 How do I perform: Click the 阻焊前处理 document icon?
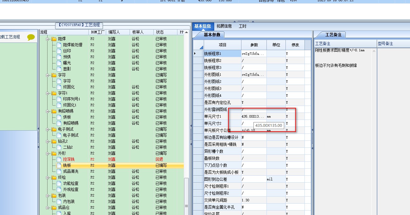[x=59, y=45]
